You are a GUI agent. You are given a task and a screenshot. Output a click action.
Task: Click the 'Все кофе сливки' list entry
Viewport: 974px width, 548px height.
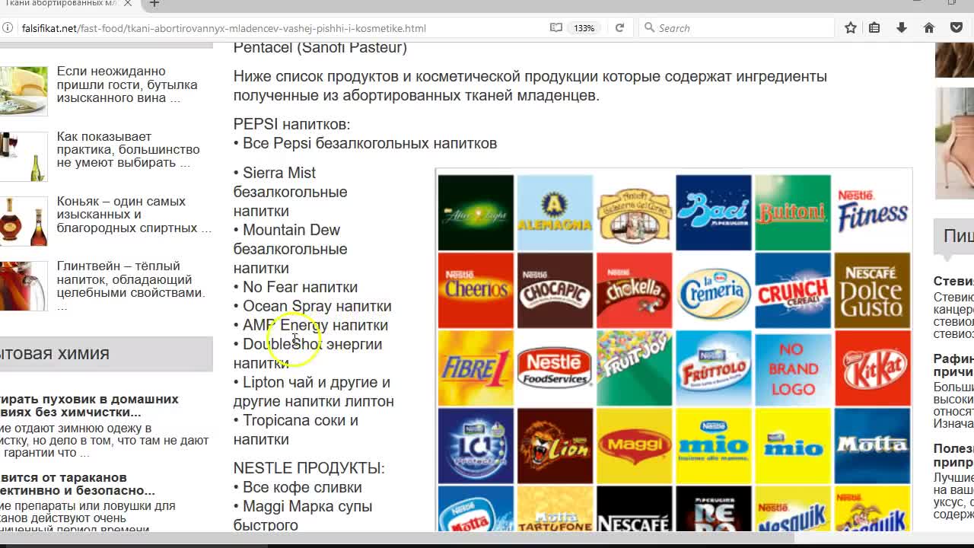[298, 487]
